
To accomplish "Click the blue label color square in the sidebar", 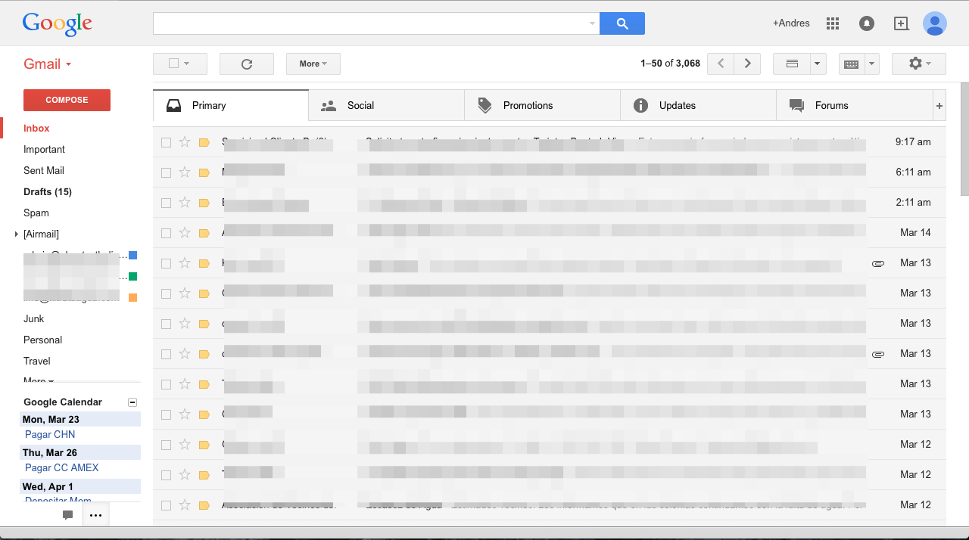I will (132, 256).
